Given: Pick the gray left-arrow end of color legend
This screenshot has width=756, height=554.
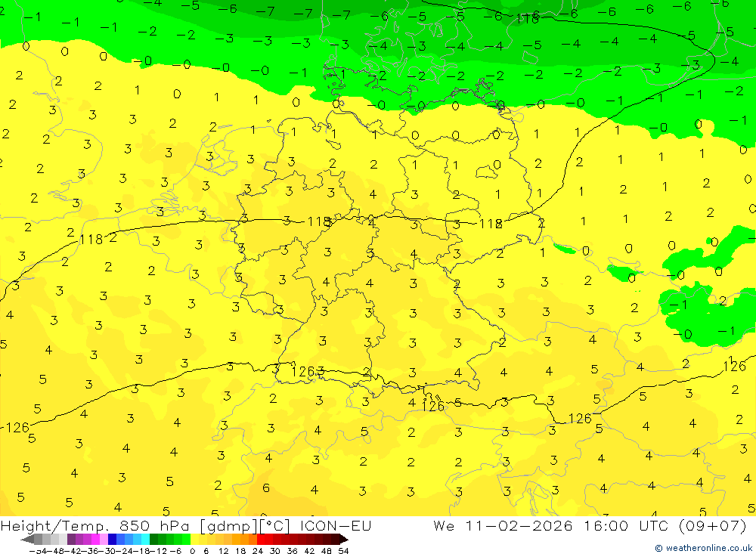Looking at the screenshot, I should click(26, 539).
